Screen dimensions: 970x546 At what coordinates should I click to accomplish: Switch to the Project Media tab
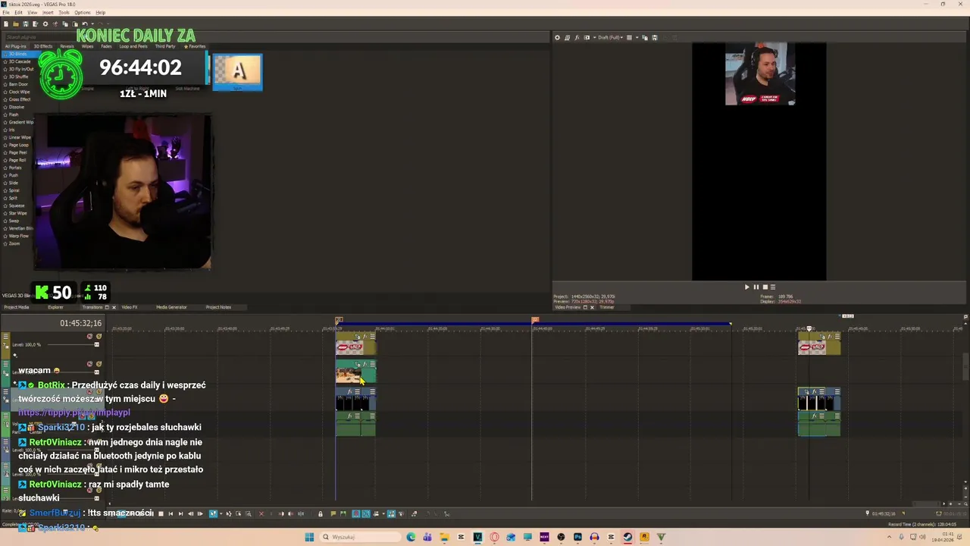pyautogui.click(x=17, y=307)
